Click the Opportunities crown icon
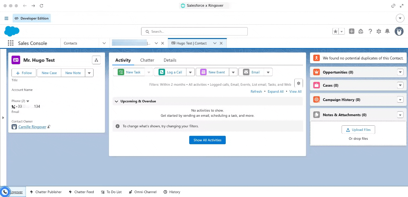Image resolution: width=408 pixels, height=197 pixels. (x=316, y=72)
